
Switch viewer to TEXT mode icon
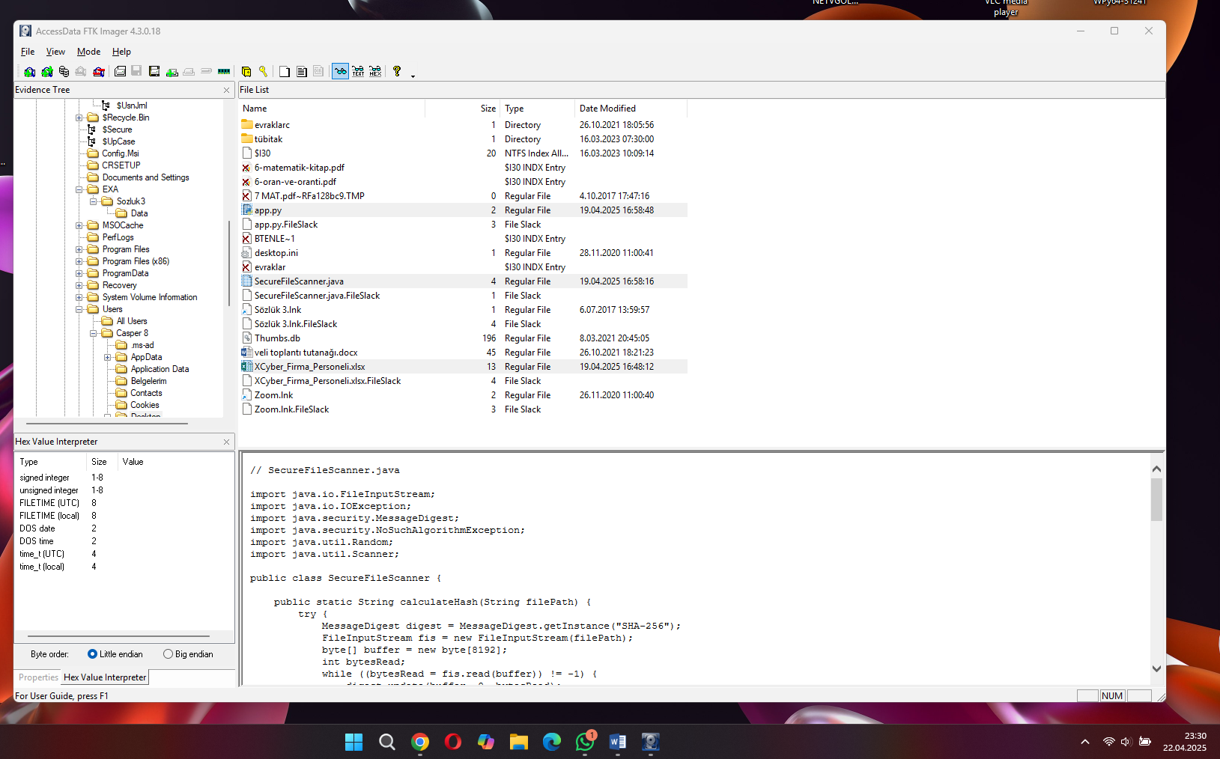tap(358, 72)
